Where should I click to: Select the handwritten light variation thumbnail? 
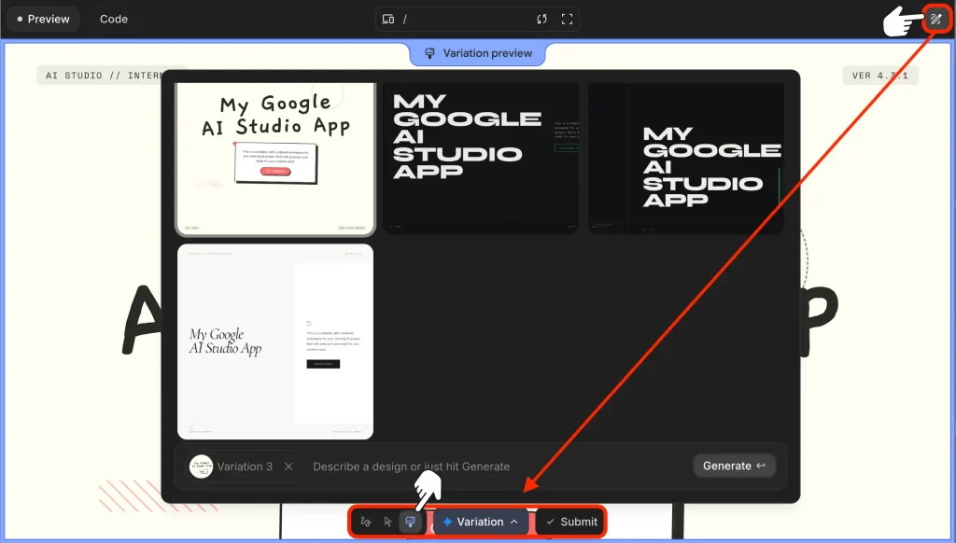pyautogui.click(x=275, y=159)
